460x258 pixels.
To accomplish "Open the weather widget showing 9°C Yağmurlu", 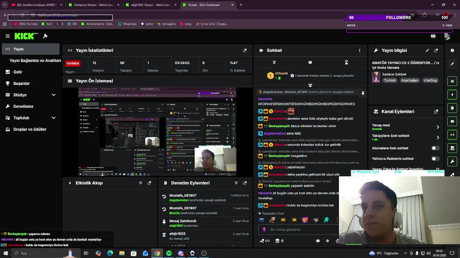I will [384, 253].
